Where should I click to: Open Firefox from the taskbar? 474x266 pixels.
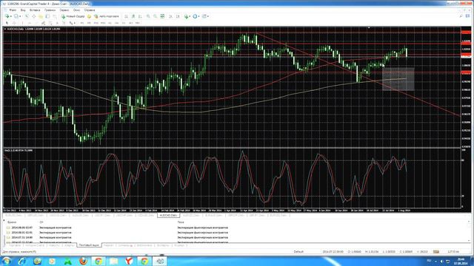(x=83, y=261)
